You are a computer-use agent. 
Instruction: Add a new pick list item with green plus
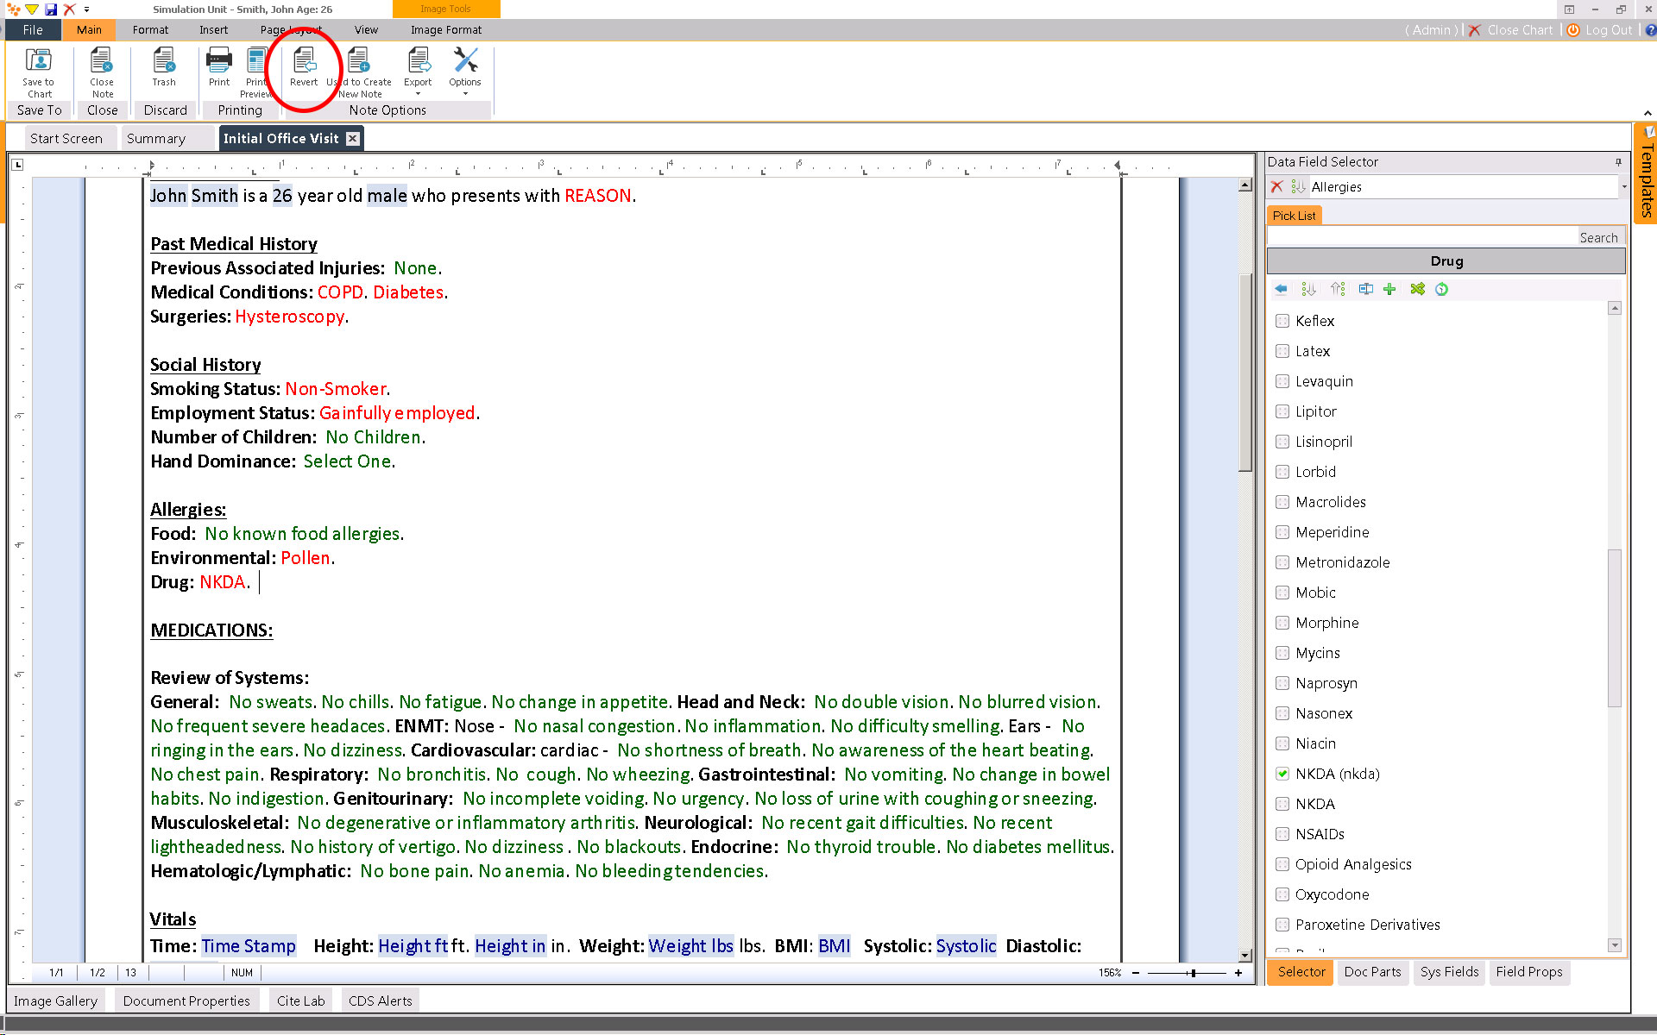tap(1389, 289)
